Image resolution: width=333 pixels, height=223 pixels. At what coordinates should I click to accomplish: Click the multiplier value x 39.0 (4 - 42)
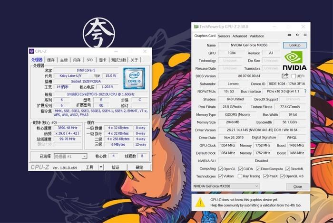(x=68, y=133)
